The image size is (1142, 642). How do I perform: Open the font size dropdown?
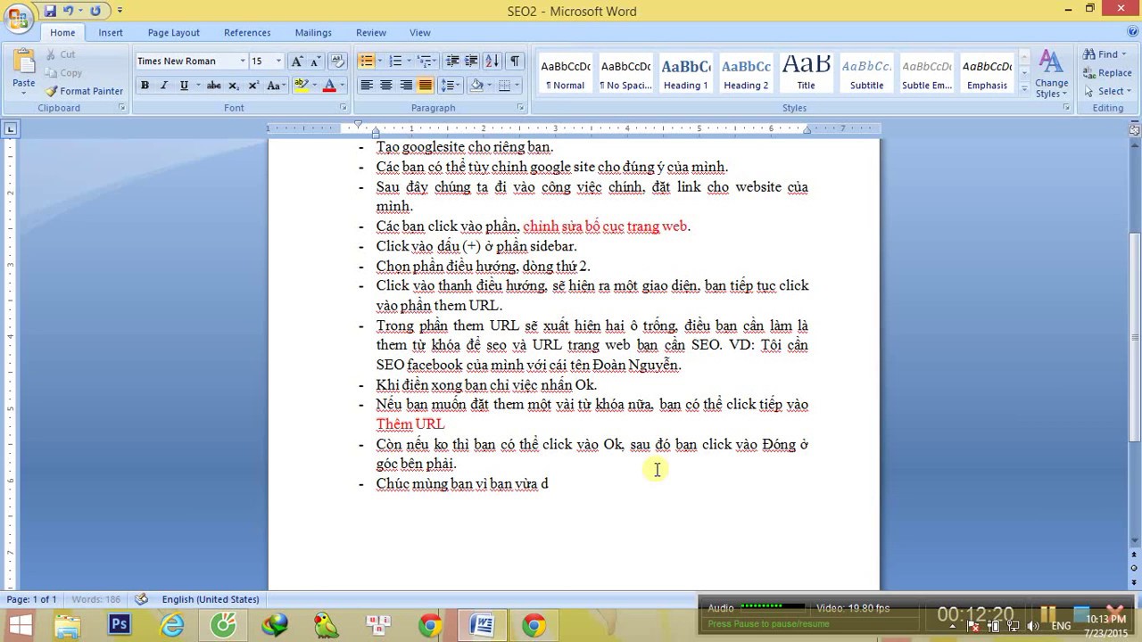pyautogui.click(x=278, y=61)
